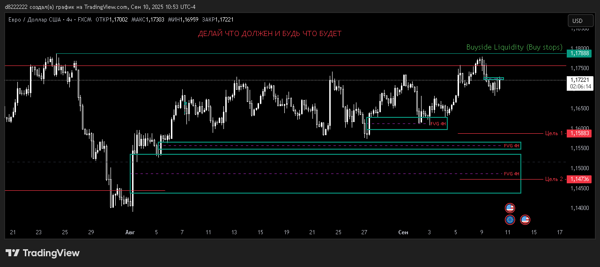This screenshot has width=600, height=267.
Task: Click the Евро / Доллар США symbol title
Action: pos(36,19)
